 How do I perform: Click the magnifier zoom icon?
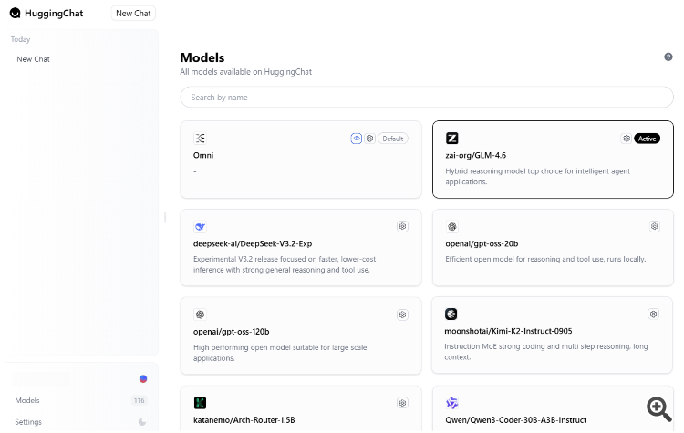(658, 408)
